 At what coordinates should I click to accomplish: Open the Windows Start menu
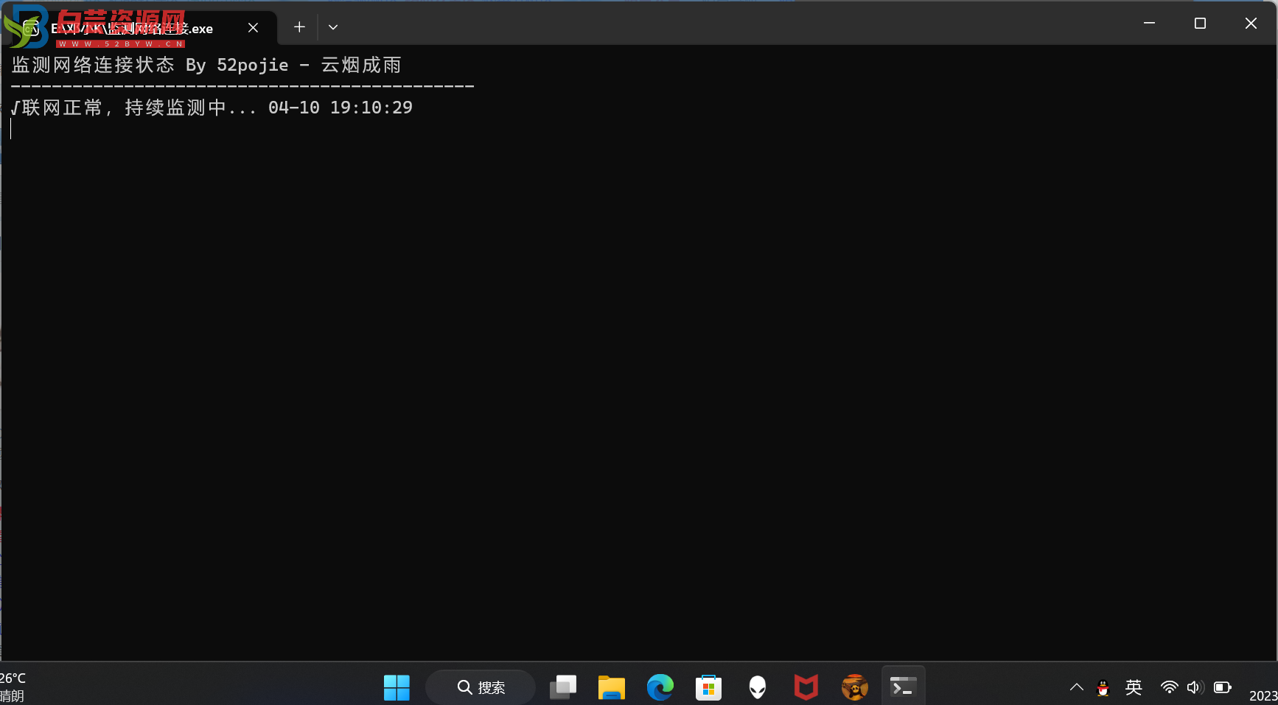click(x=397, y=687)
